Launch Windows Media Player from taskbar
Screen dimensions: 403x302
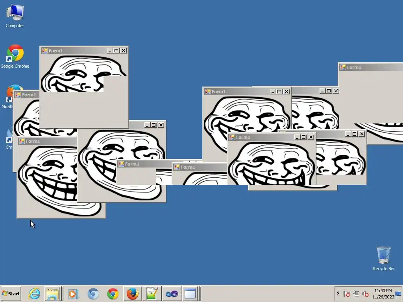(x=73, y=293)
